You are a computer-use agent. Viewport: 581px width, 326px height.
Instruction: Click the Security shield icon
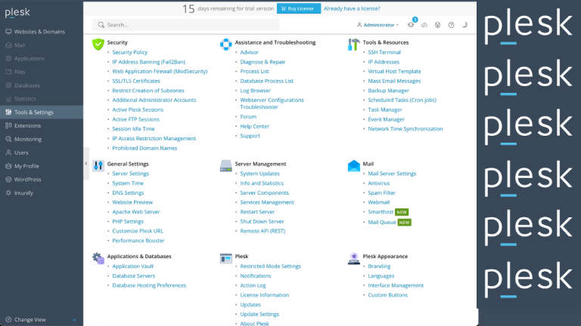98,45
